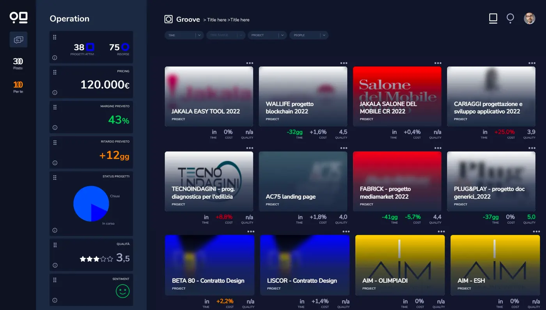
Task: Open the CARIAGGI progettazione project card
Action: point(491,96)
